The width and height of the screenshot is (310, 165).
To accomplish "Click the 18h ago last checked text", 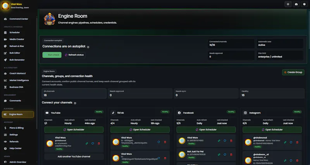I will click(x=156, y=123).
